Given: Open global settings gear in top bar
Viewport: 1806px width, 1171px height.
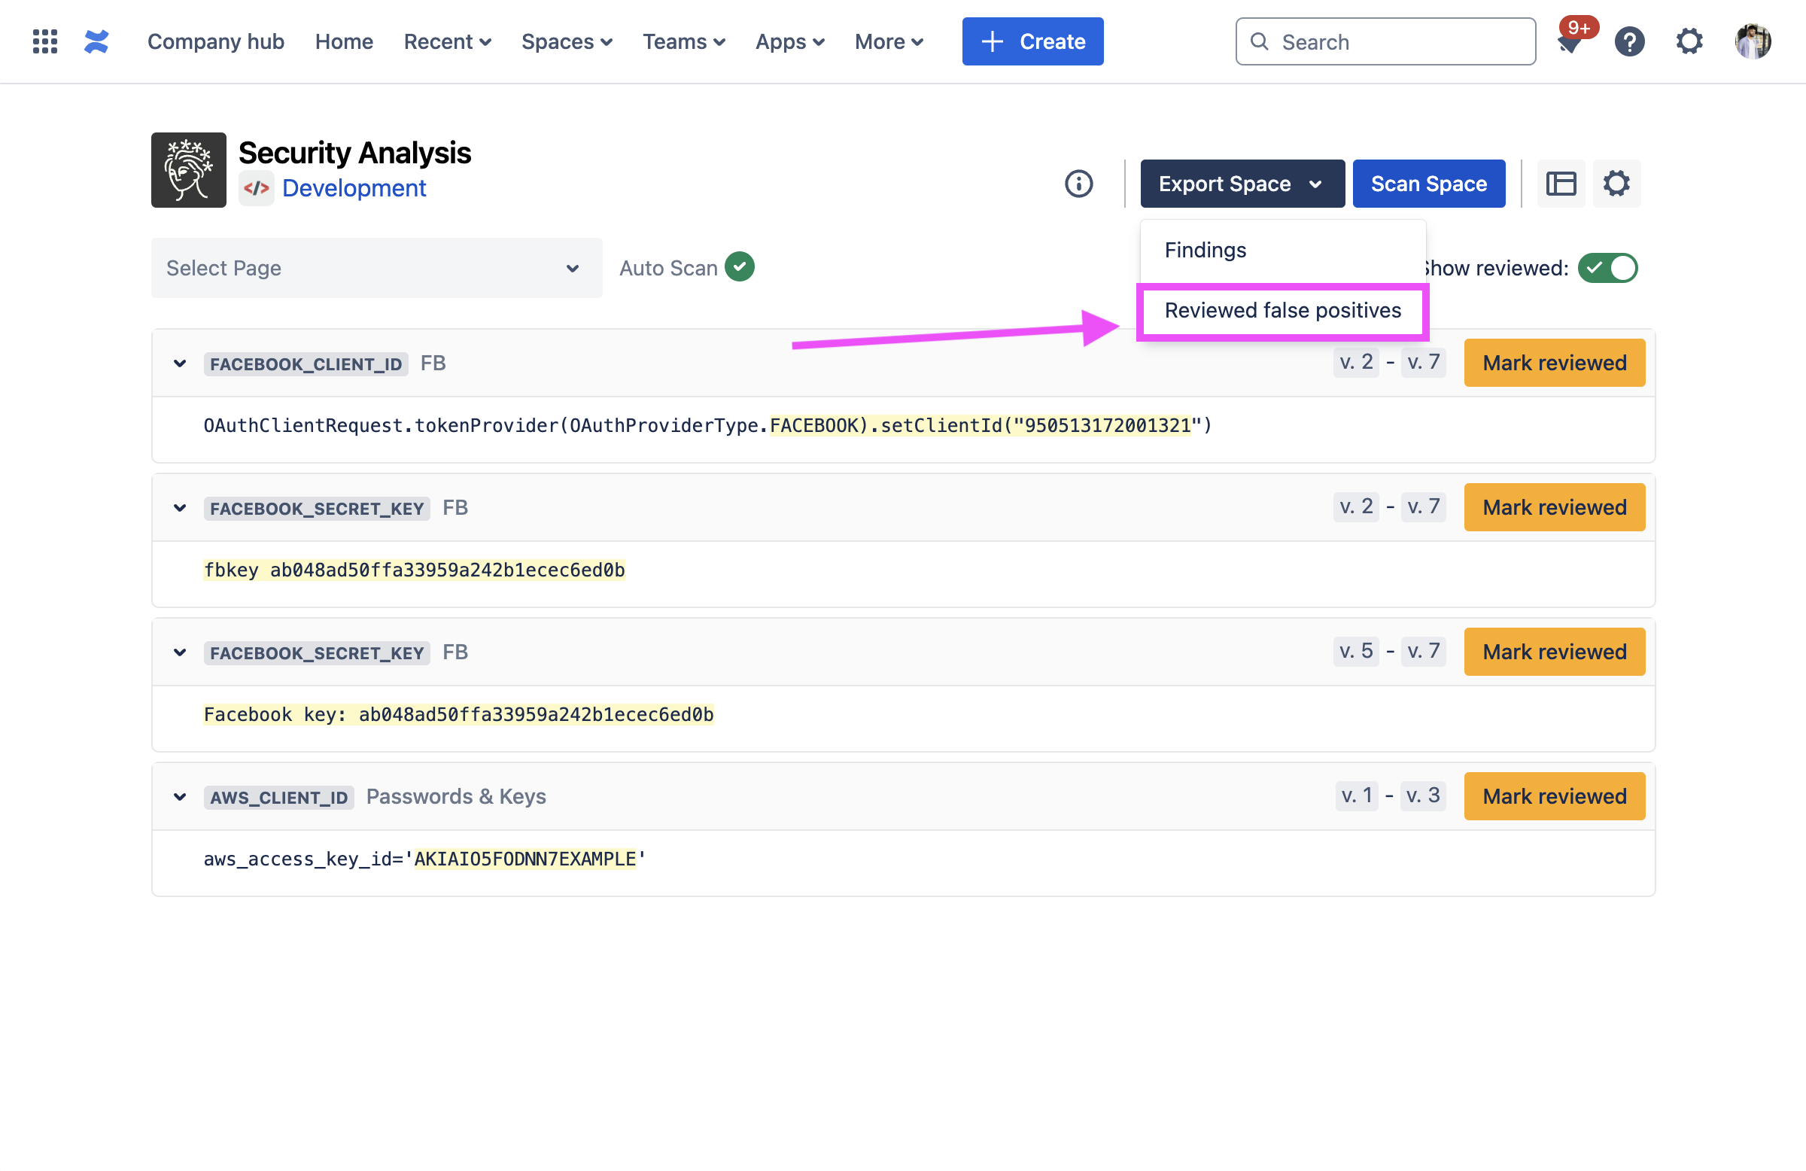Looking at the screenshot, I should coord(1689,41).
